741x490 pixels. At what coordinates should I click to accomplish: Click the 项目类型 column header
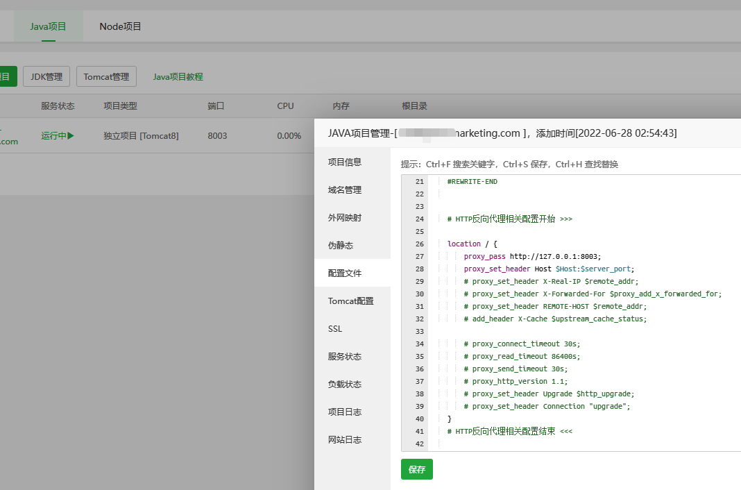coord(120,106)
